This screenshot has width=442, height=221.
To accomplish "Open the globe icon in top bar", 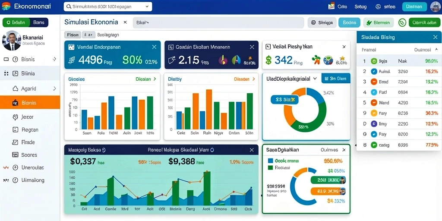I will (378, 6).
